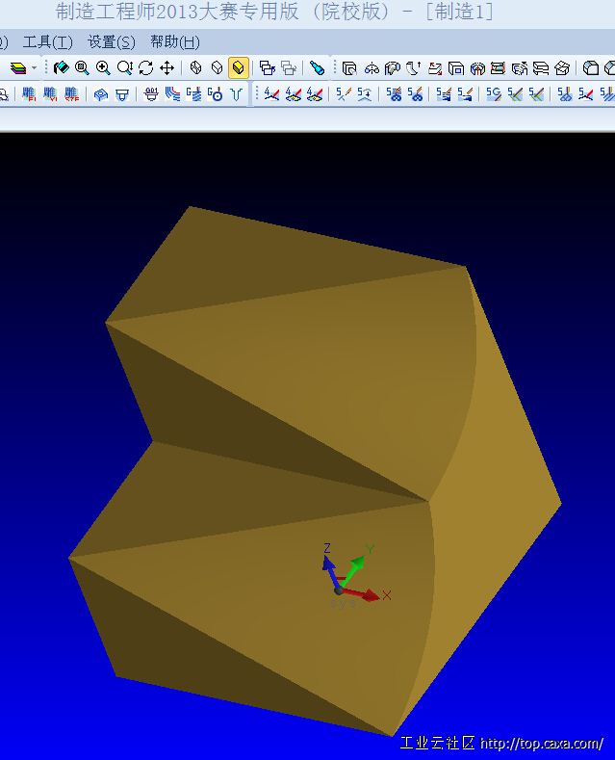Click the gold 3D solid model
The image size is (615, 760).
289,405
